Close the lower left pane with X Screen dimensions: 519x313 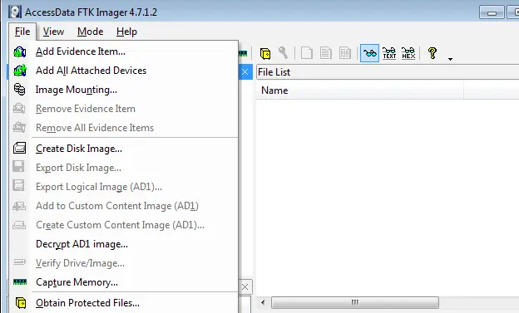pos(245,287)
